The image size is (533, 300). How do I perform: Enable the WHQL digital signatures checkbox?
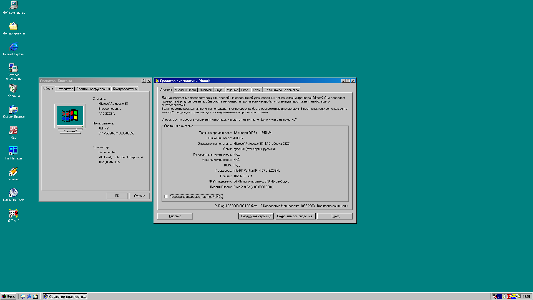(166, 197)
